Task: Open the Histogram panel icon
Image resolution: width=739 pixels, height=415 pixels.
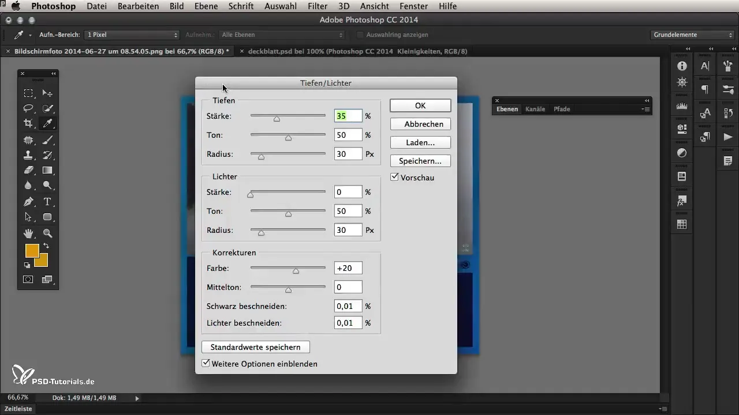Action: click(x=682, y=106)
